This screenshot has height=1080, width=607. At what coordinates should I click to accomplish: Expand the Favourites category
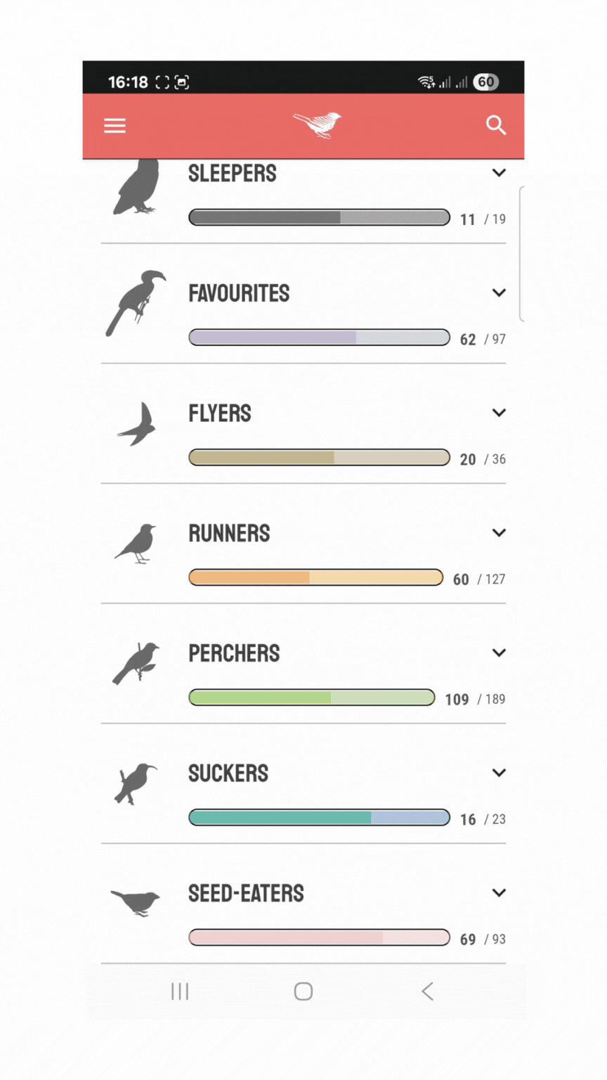pos(499,292)
